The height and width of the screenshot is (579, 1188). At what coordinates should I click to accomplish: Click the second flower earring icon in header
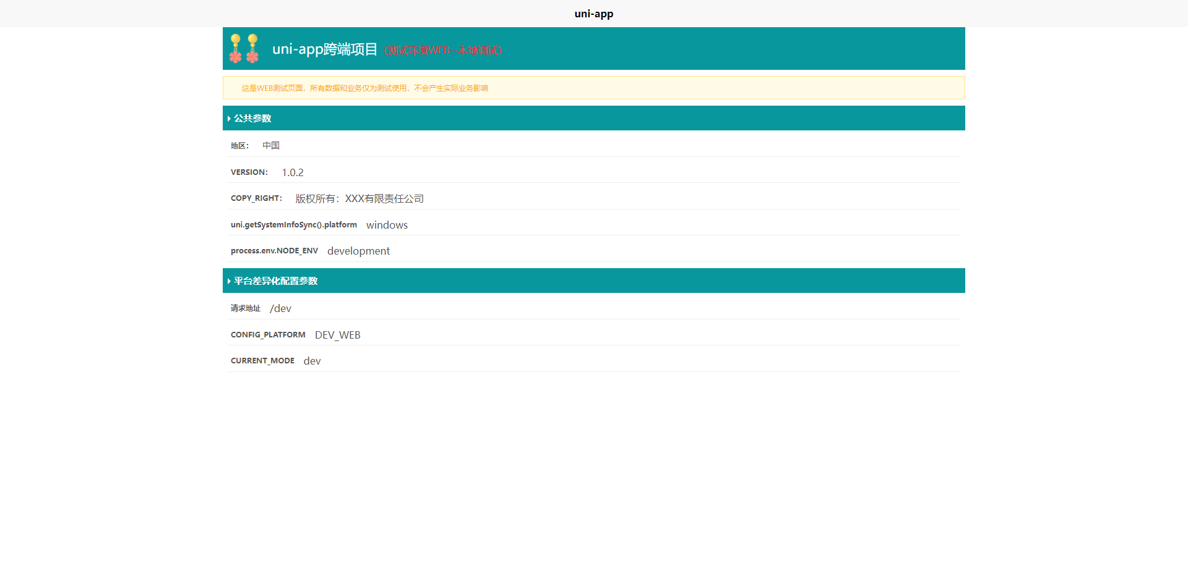(x=252, y=48)
